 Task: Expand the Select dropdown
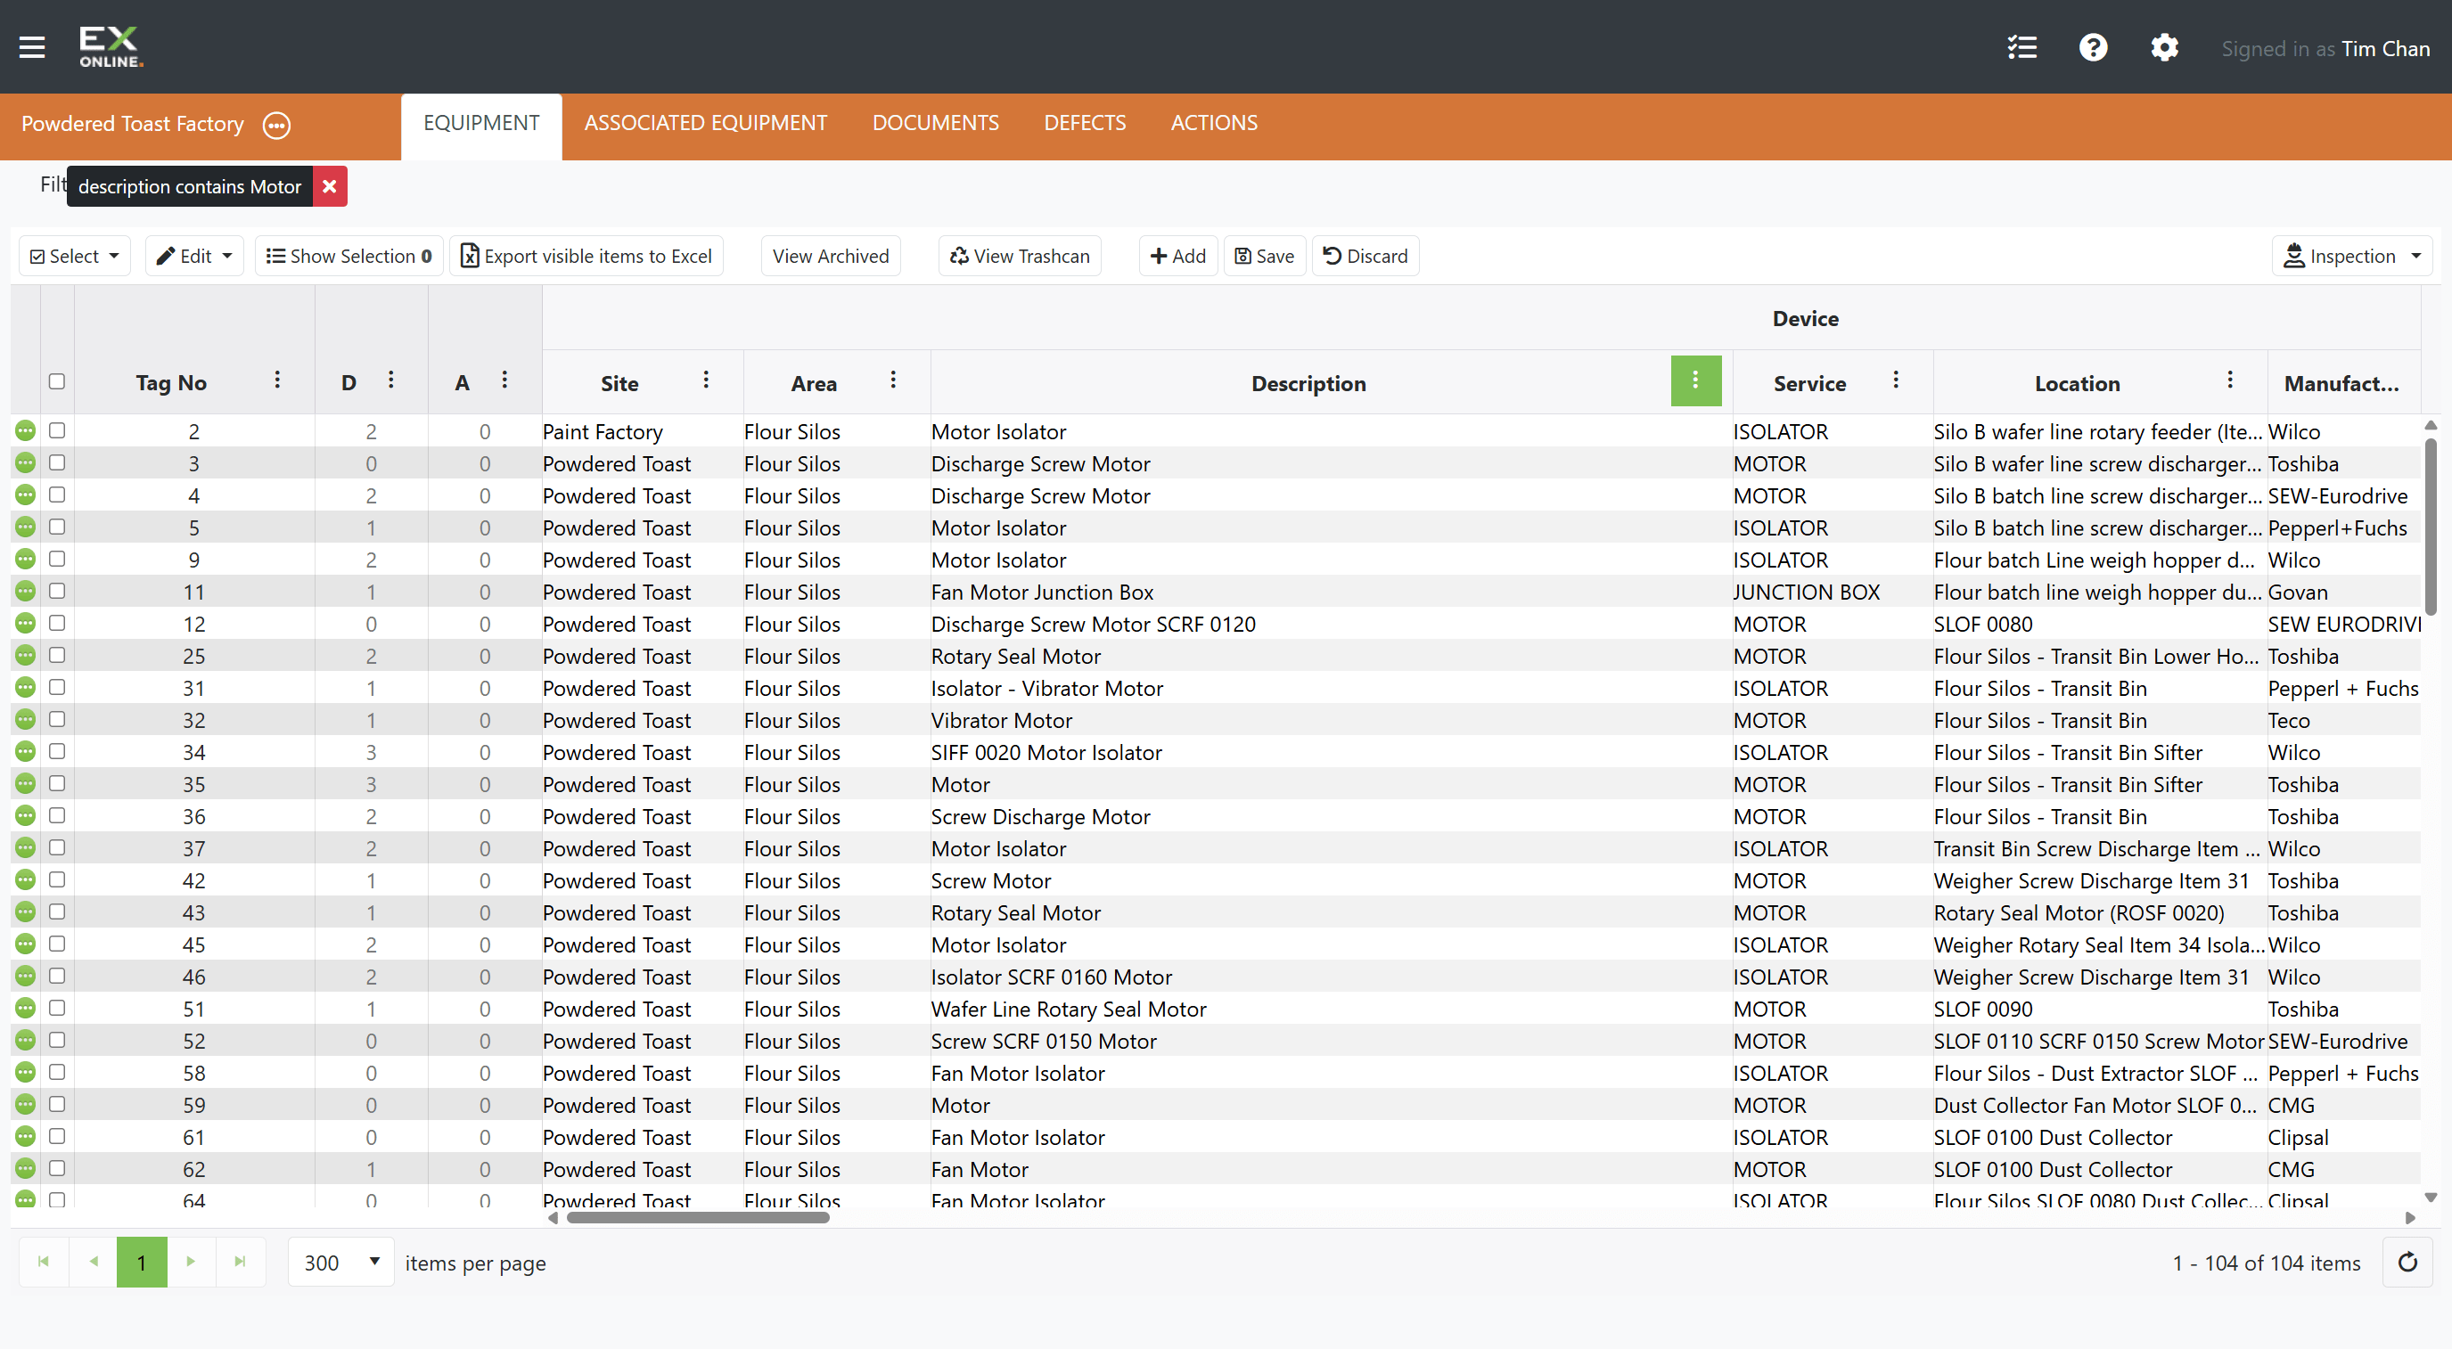[x=74, y=256]
